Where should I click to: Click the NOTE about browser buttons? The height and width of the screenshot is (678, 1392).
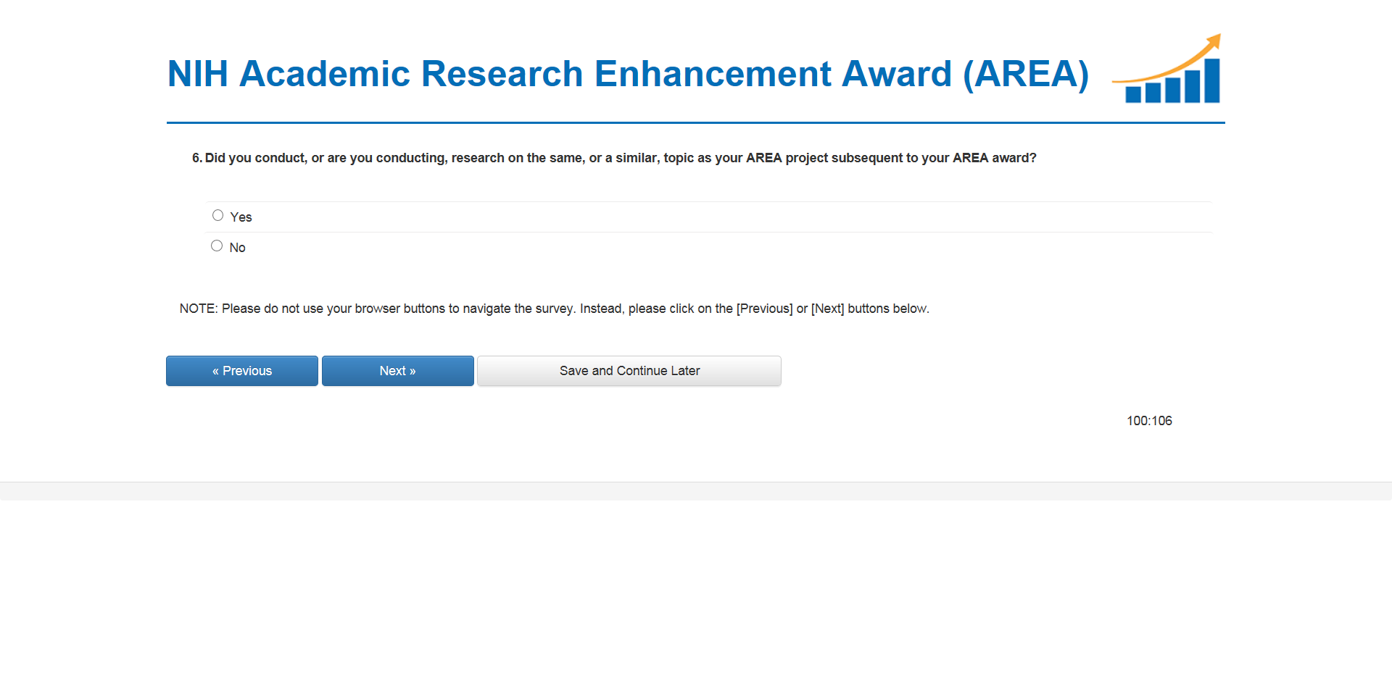coord(554,309)
